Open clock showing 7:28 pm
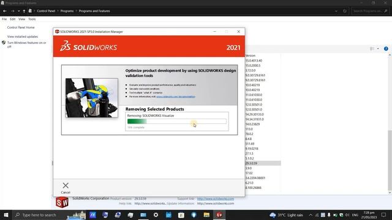This screenshot has width=392, height=220. pyautogui.click(x=369, y=215)
